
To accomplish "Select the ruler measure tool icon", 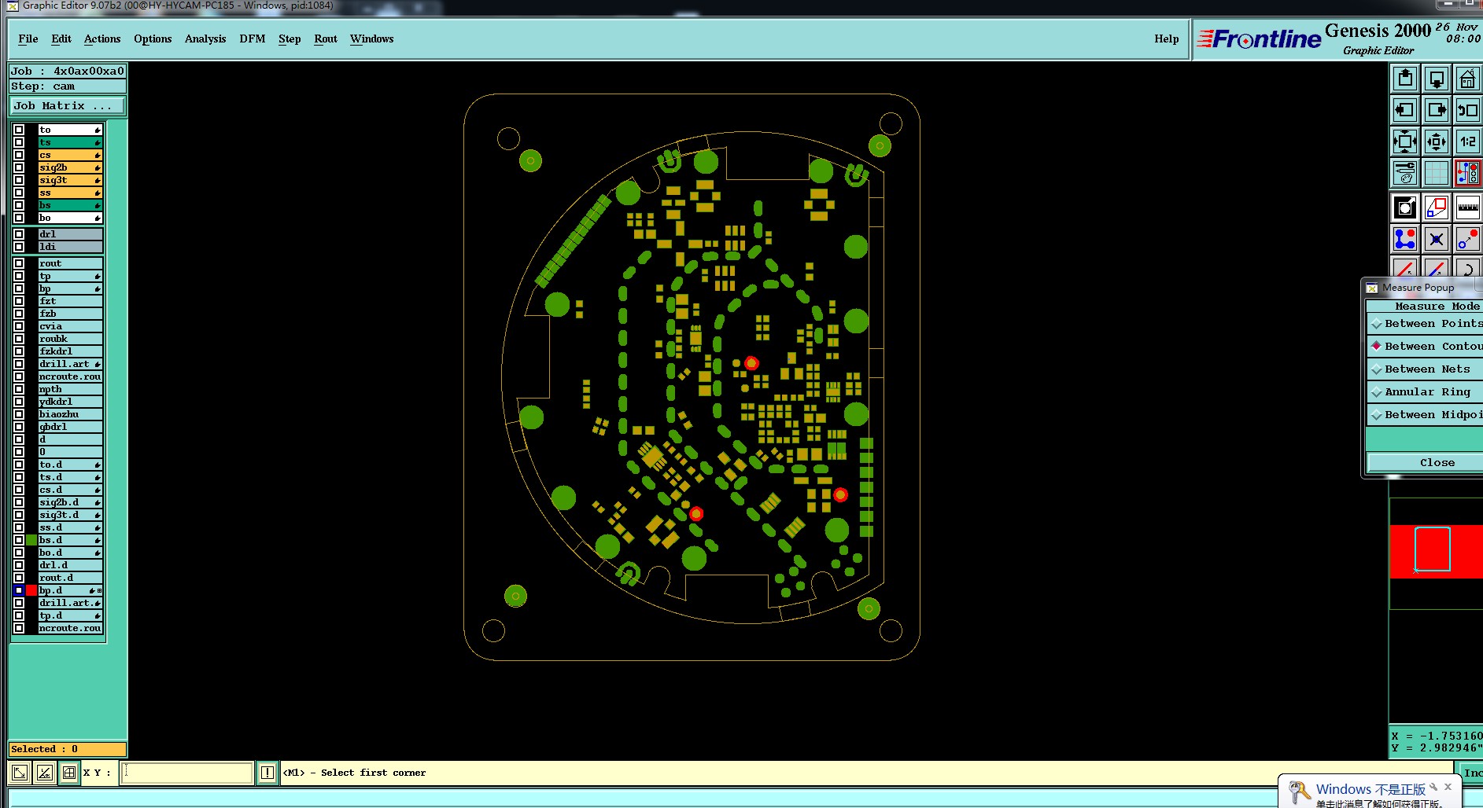I will 1467,208.
